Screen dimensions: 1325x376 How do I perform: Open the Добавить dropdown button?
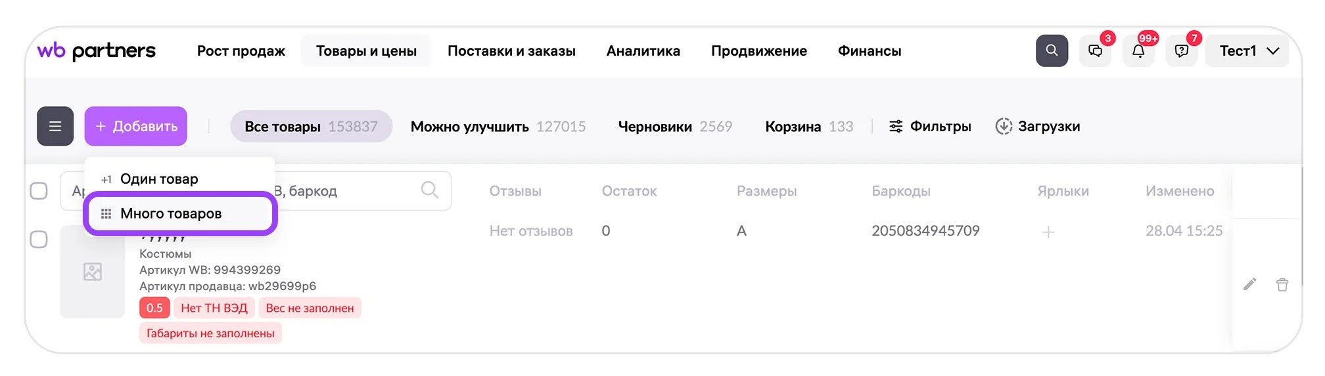tap(135, 126)
